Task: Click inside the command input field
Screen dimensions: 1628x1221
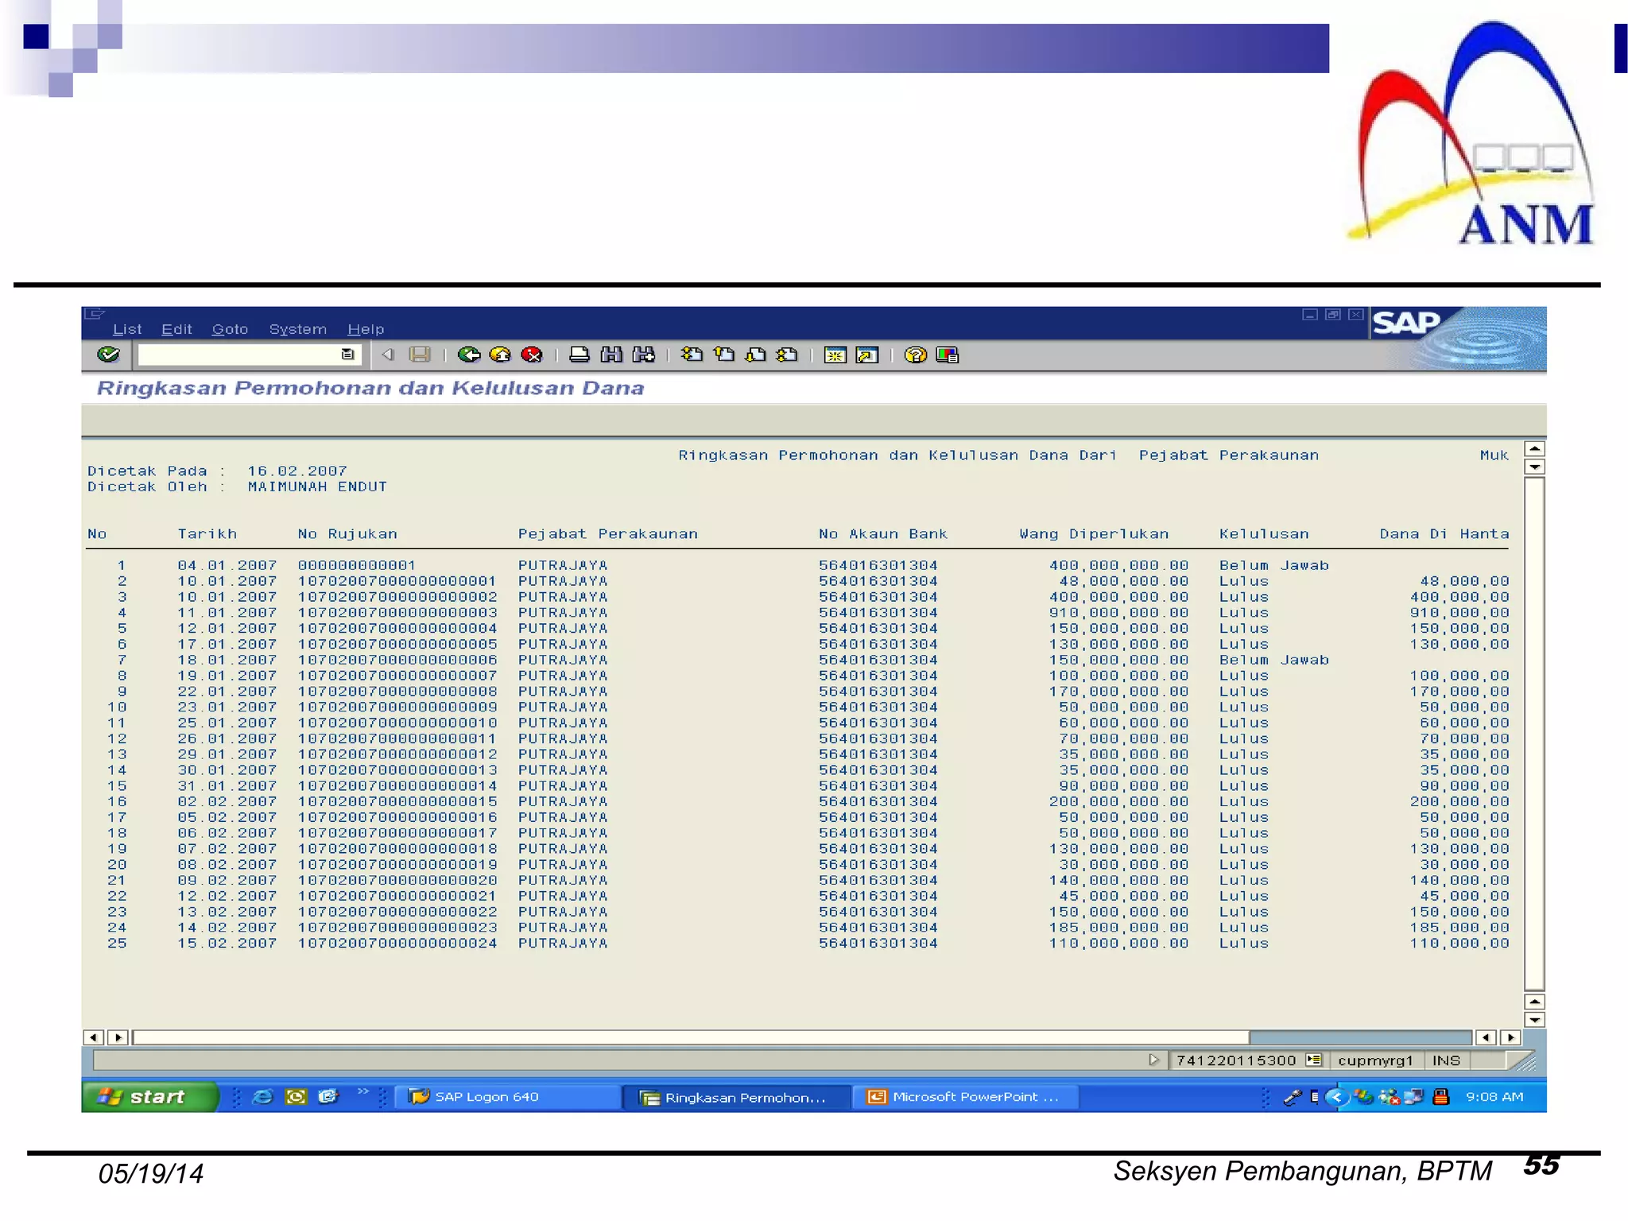Action: coord(238,355)
